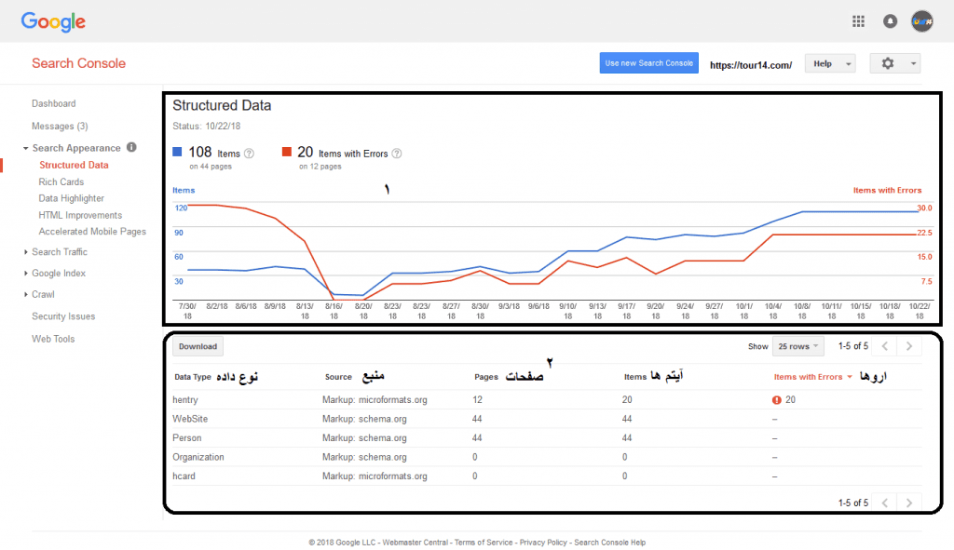
Task: Click the Source column header
Action: (x=338, y=377)
